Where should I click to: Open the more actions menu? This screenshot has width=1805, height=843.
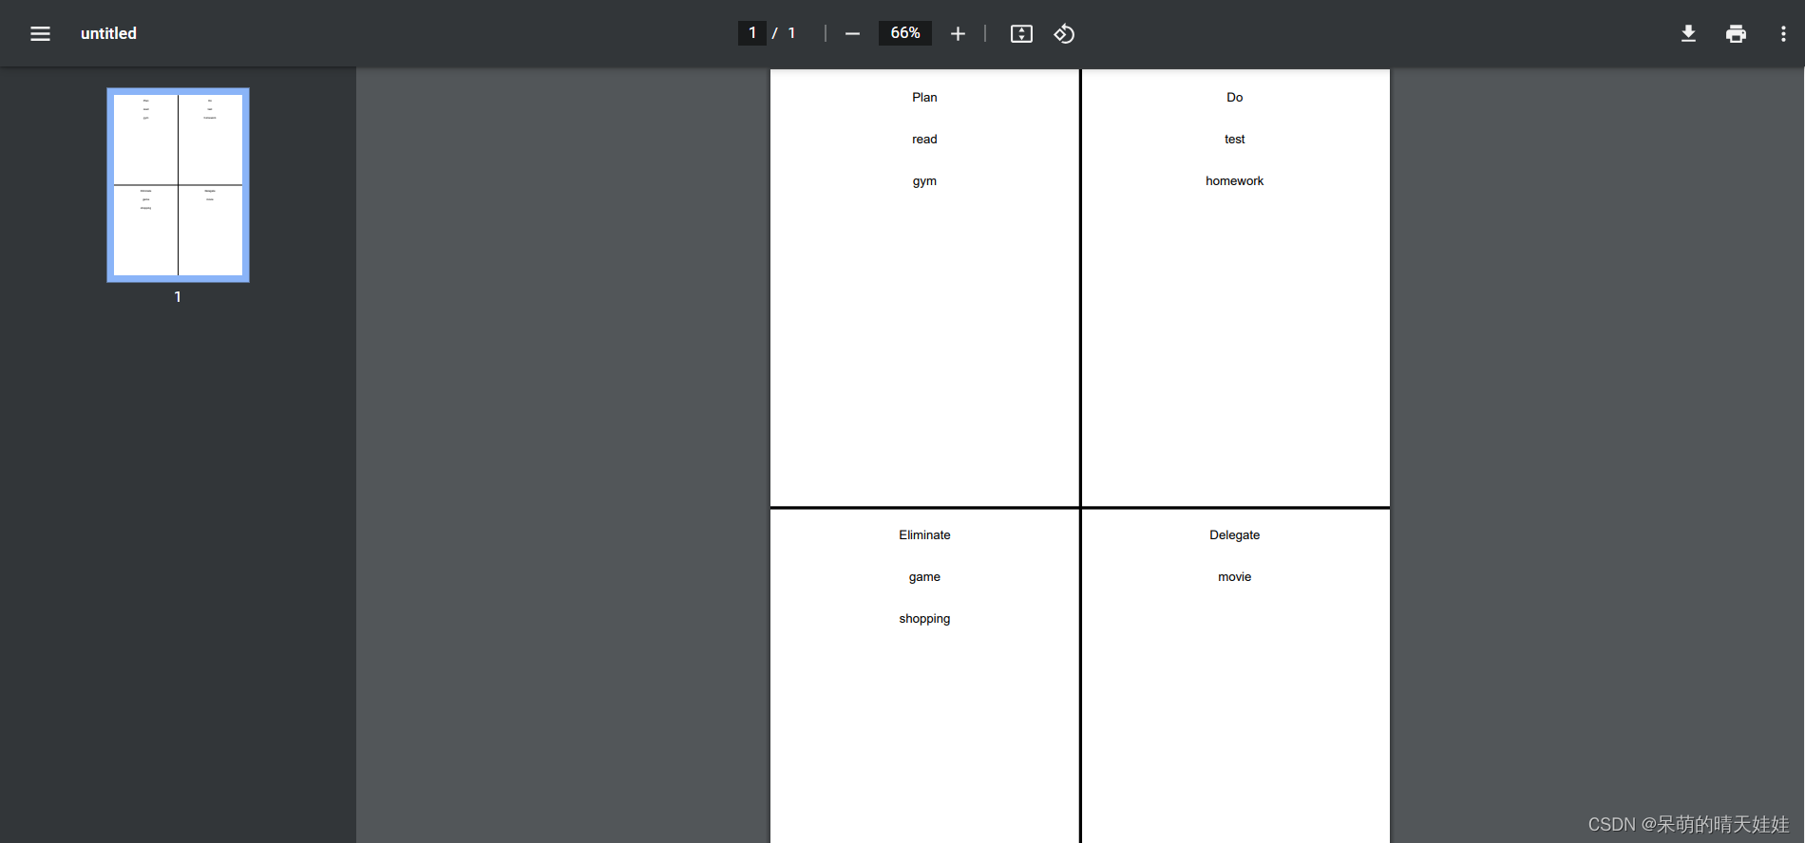(x=1783, y=34)
